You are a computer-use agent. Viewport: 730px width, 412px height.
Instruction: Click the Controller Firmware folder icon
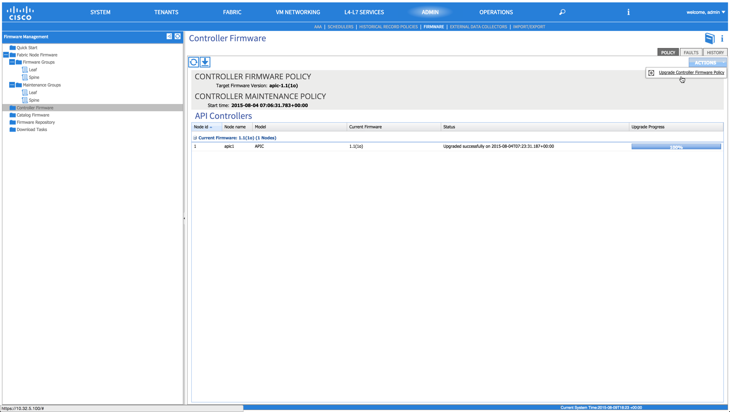(x=13, y=108)
